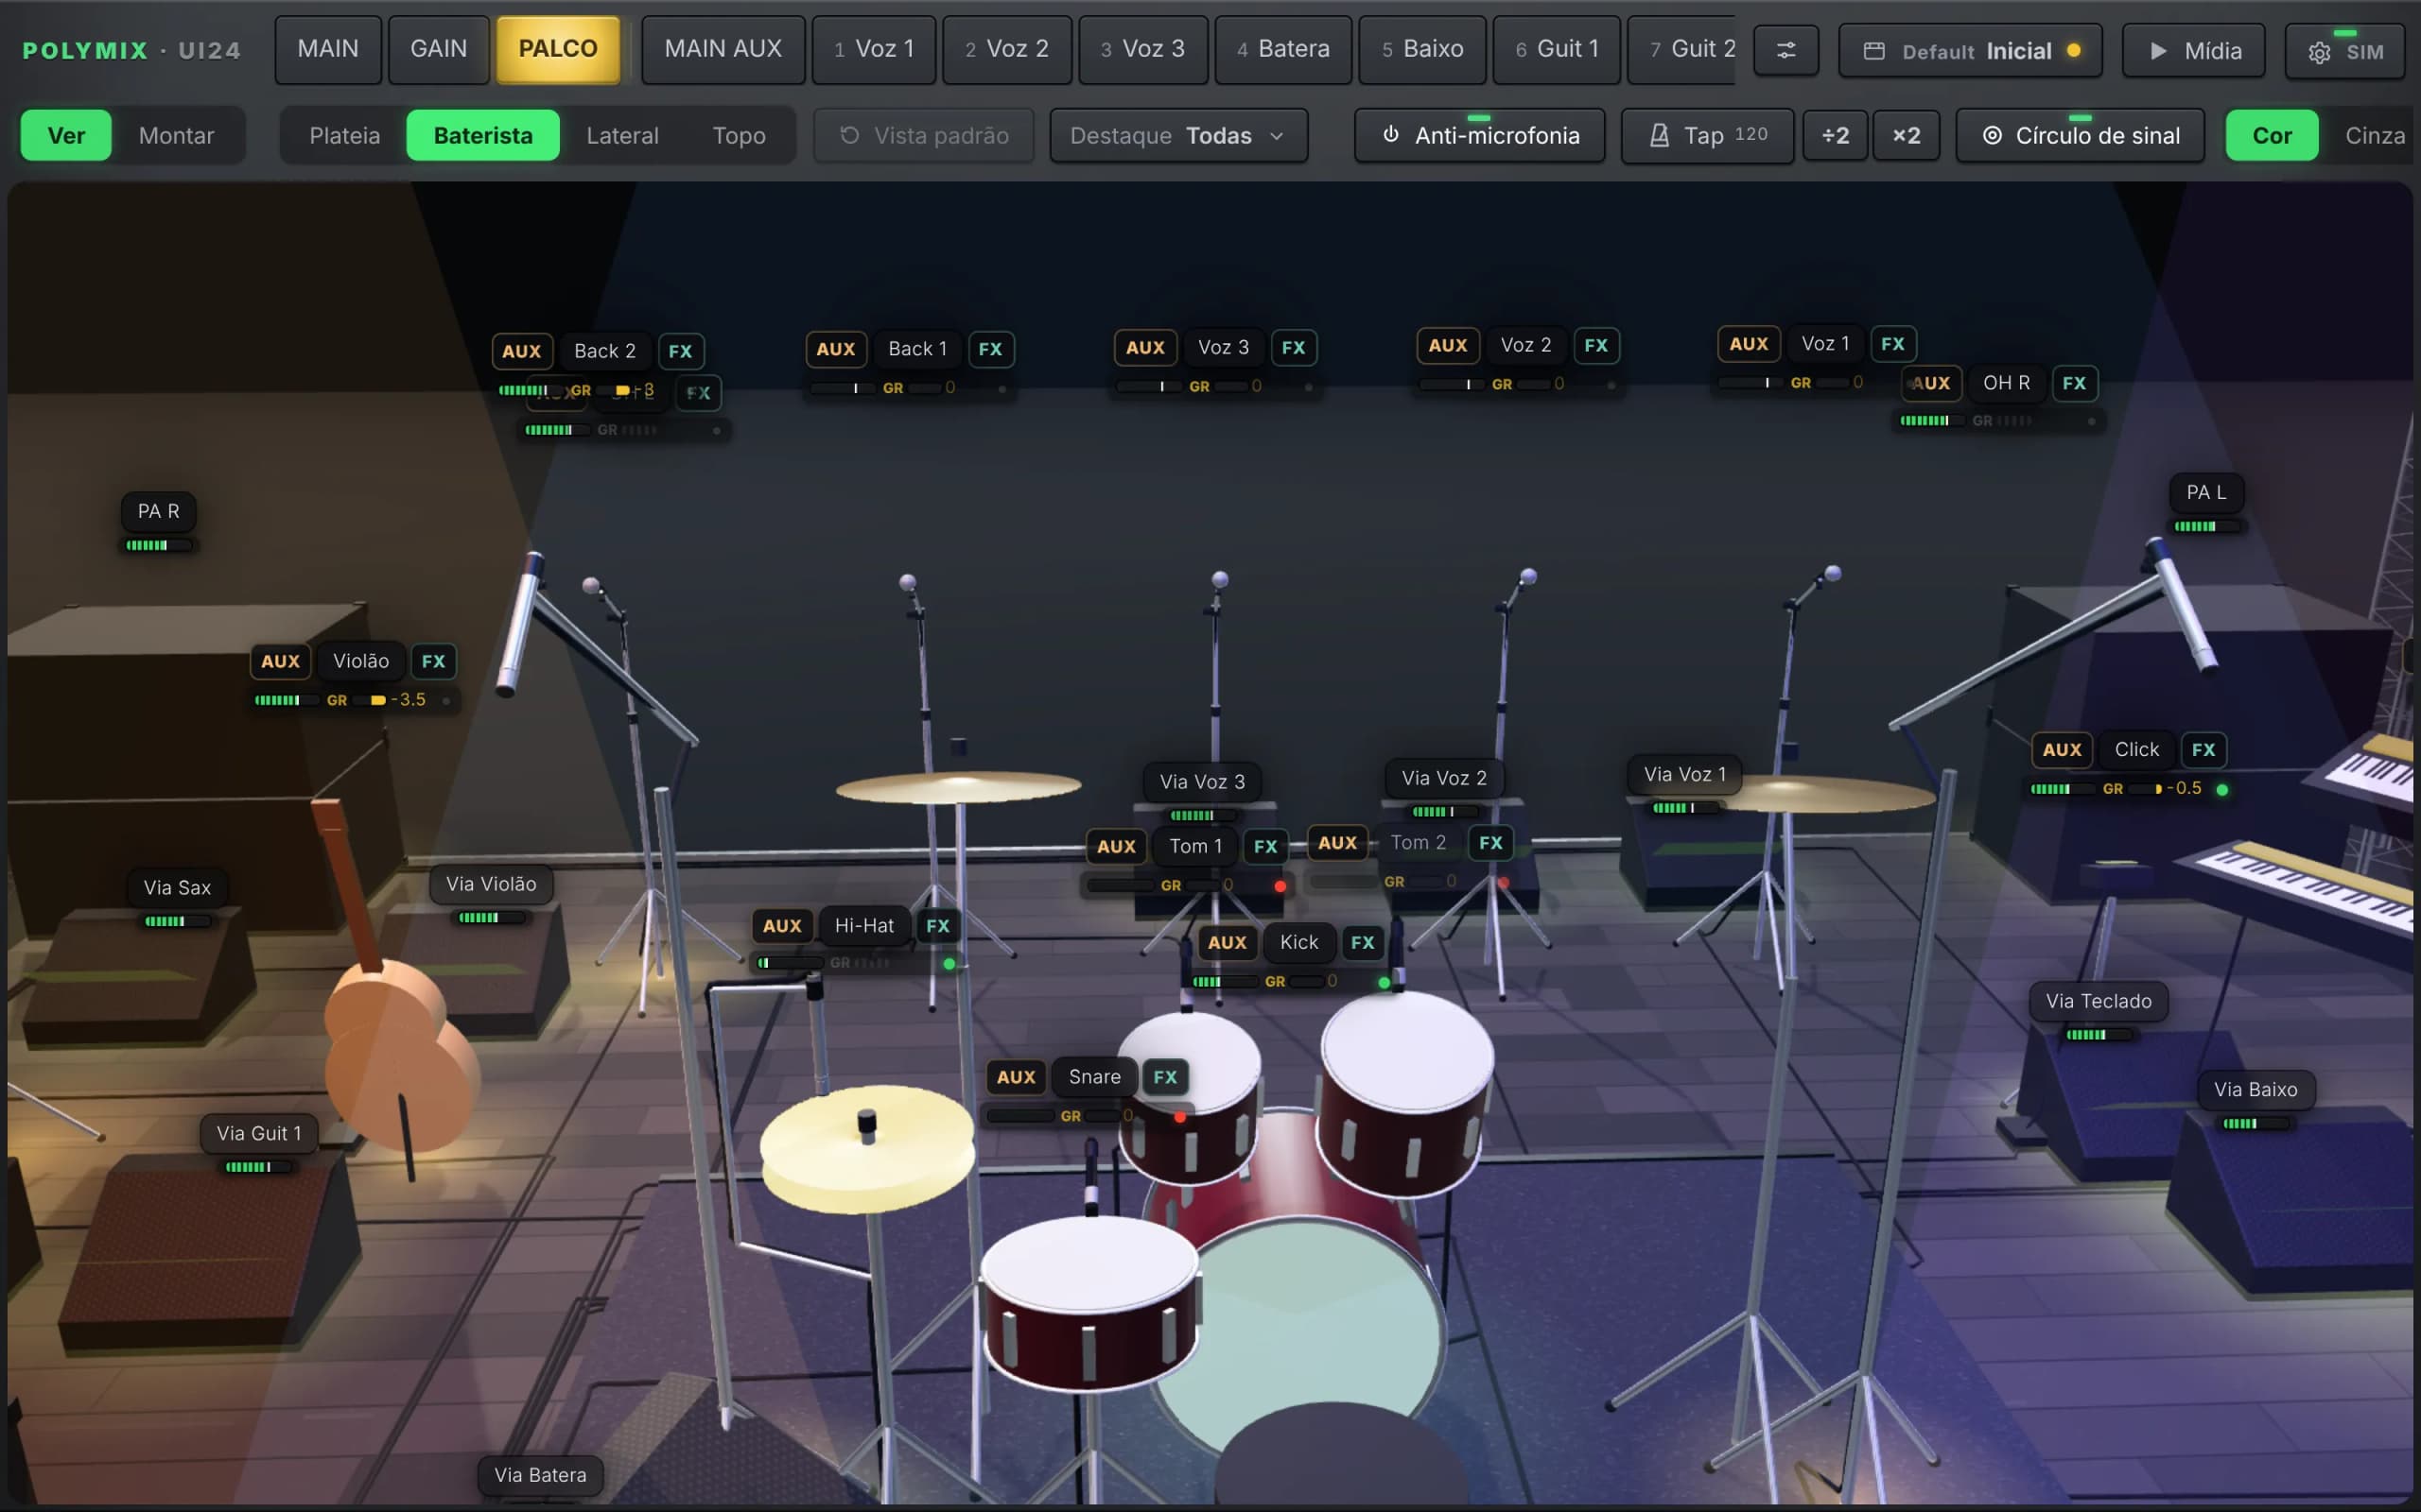Select the Via Batera monitor label

tap(540, 1475)
